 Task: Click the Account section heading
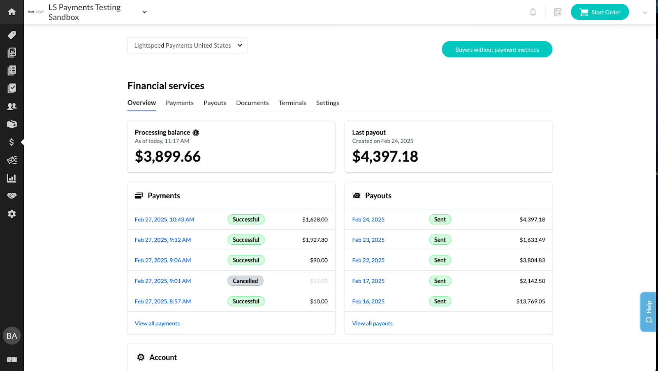(x=163, y=357)
